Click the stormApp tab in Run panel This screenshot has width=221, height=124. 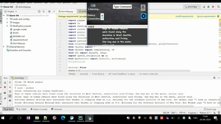click(x=19, y=78)
